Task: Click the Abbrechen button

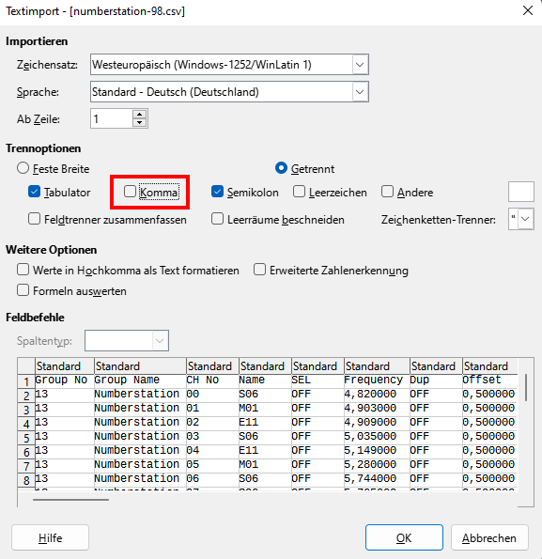Action: (x=489, y=537)
